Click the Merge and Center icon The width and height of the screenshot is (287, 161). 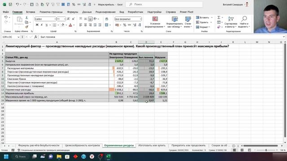click(x=107, y=25)
